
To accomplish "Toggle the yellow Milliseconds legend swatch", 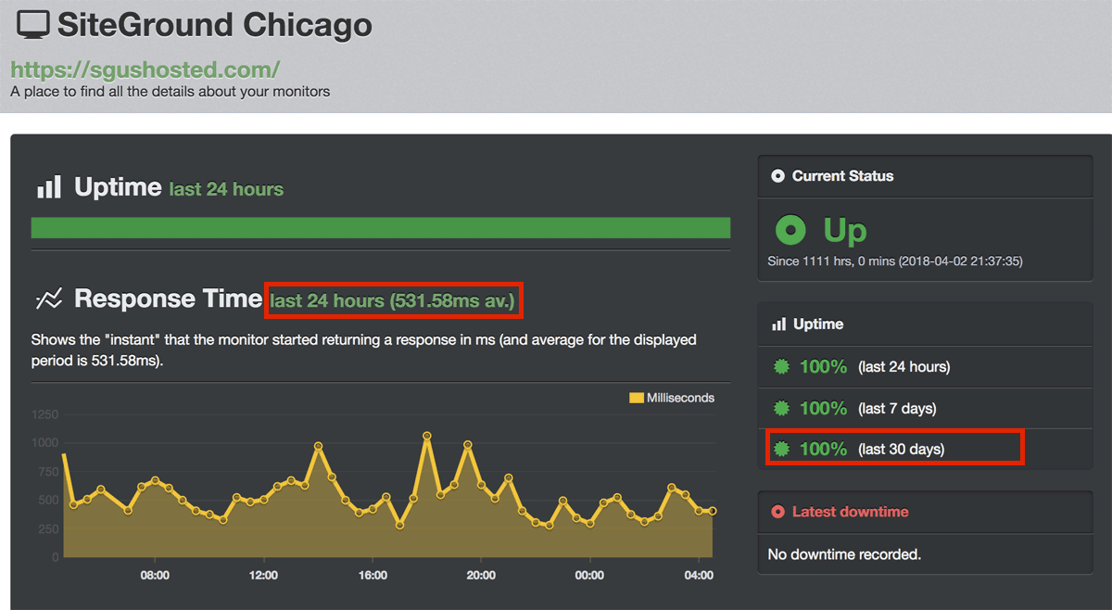I will pos(636,398).
